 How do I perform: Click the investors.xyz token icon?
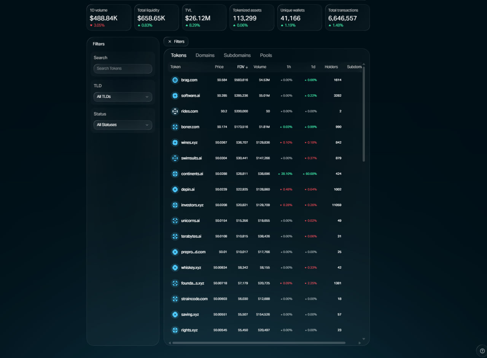click(175, 205)
